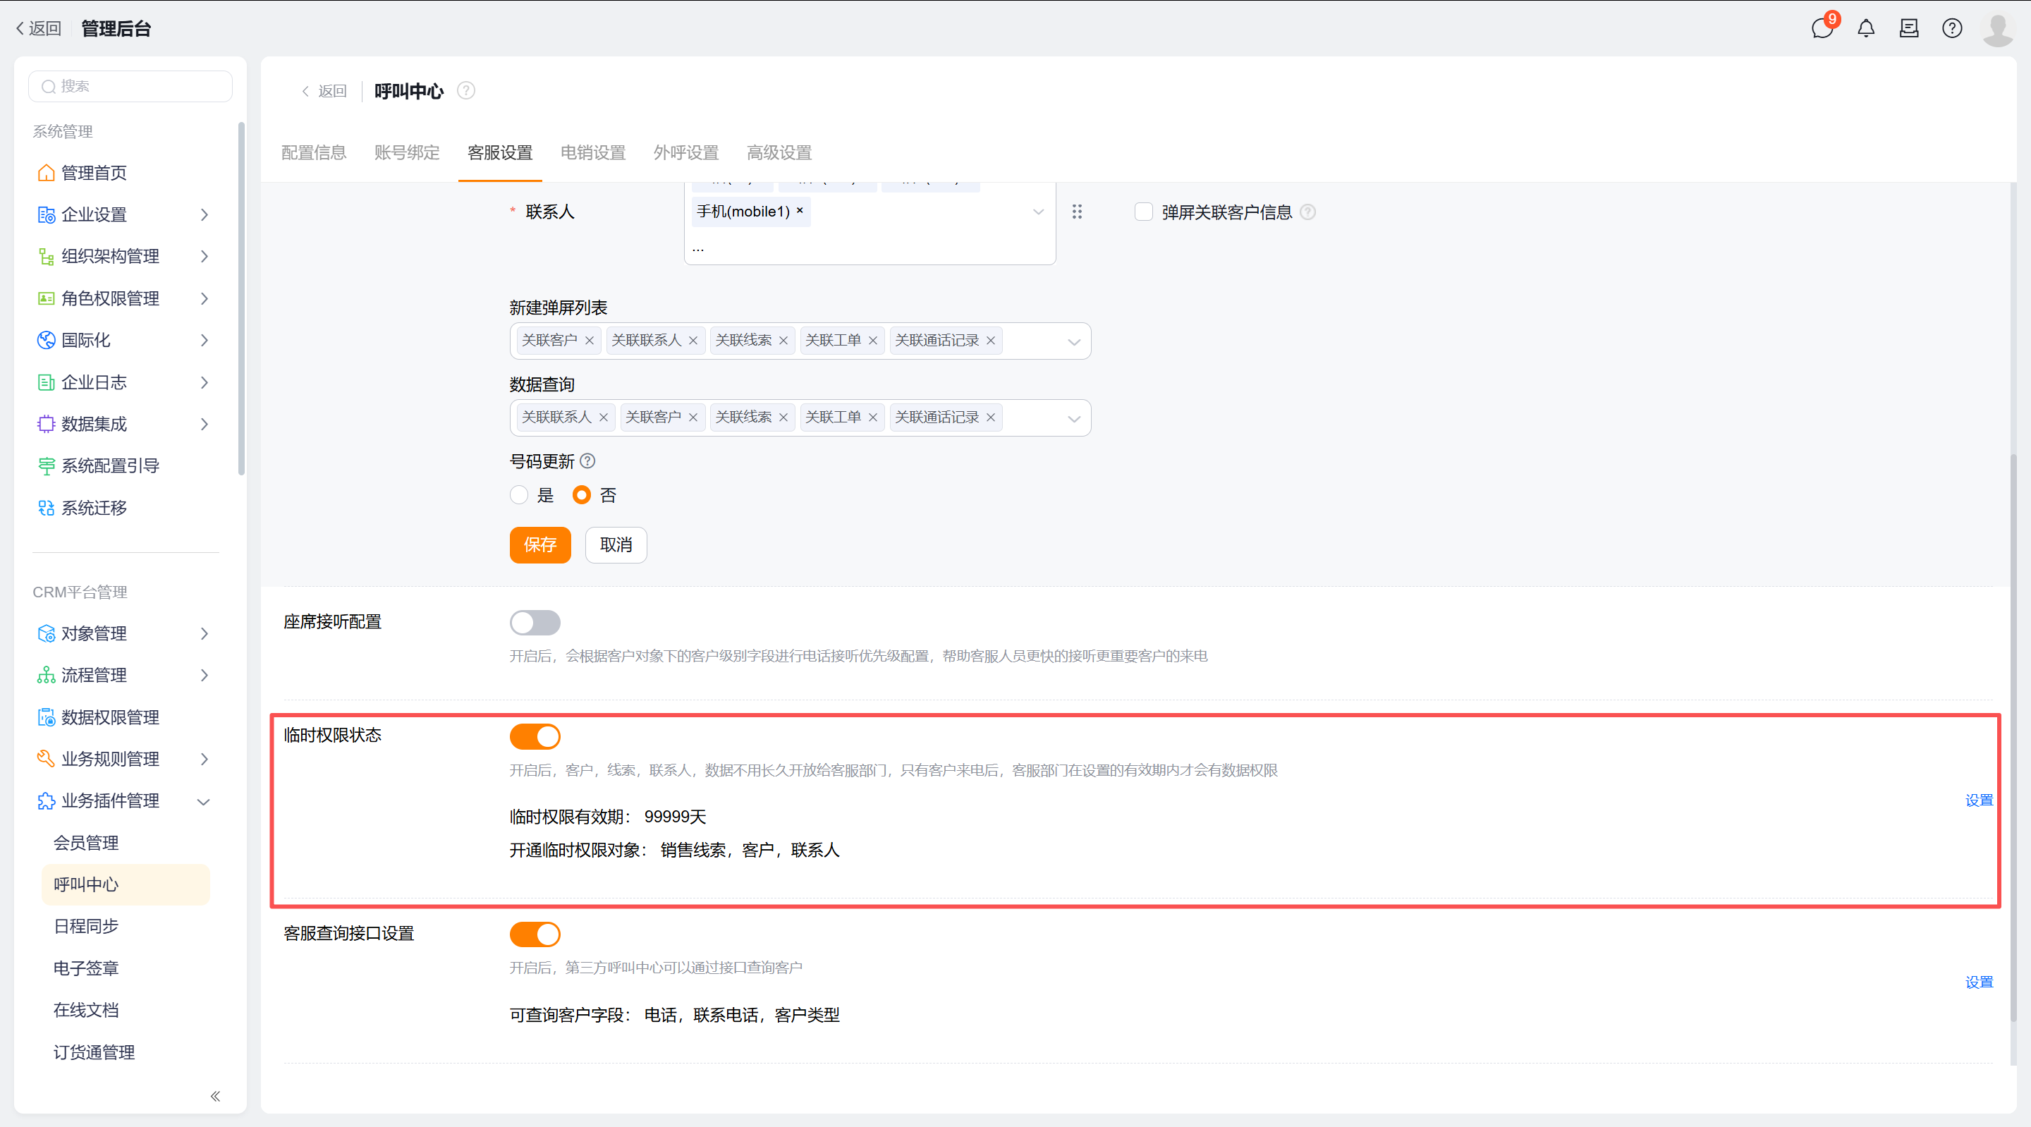
Task: Open 设置 link for 临时权限状态
Action: point(1979,800)
